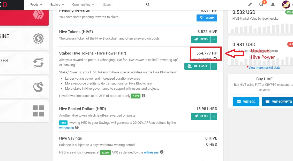Viewport: 293px width, 161px height.
Task: Click the HIVE market value bar chart
Action: click(x=262, y=28)
